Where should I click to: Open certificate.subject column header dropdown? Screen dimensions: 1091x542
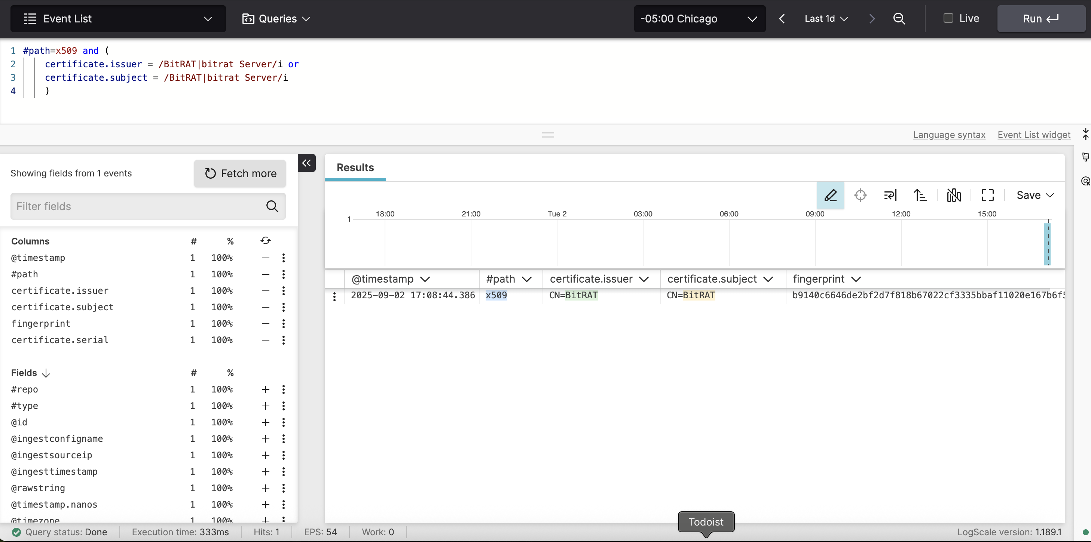(768, 279)
